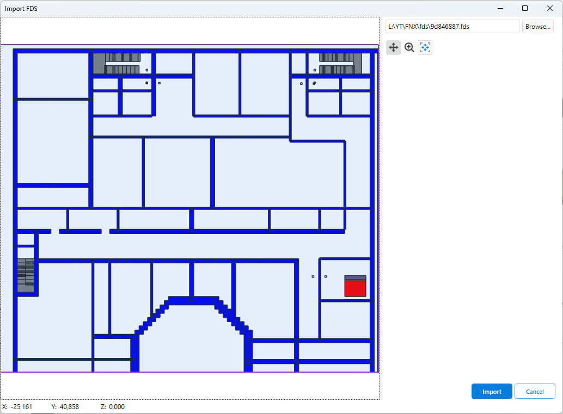Screen dimensions: 563x414
Task: Close the Import FDS window
Action: pyautogui.click(x=550, y=8)
